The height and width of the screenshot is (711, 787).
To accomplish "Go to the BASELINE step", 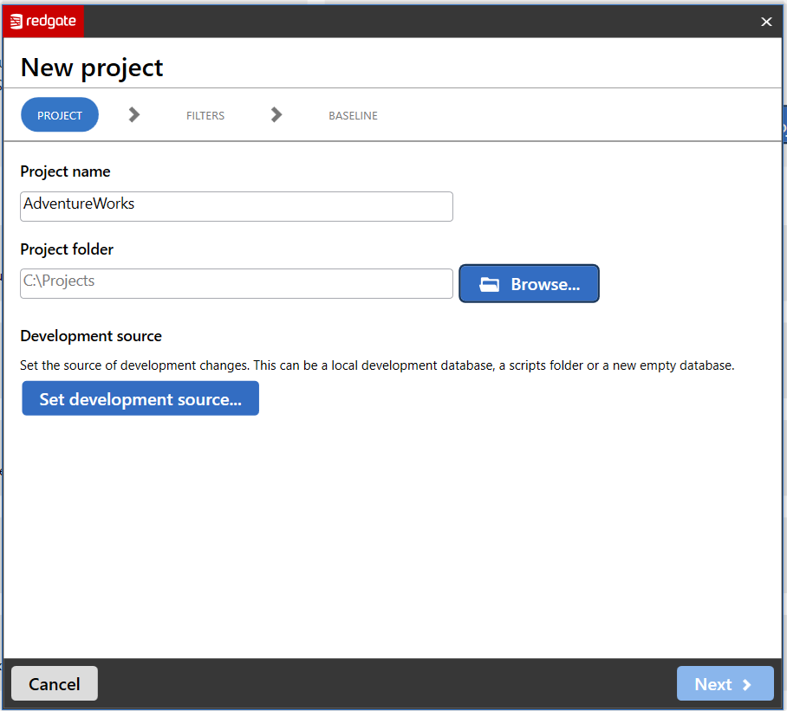I will [353, 115].
